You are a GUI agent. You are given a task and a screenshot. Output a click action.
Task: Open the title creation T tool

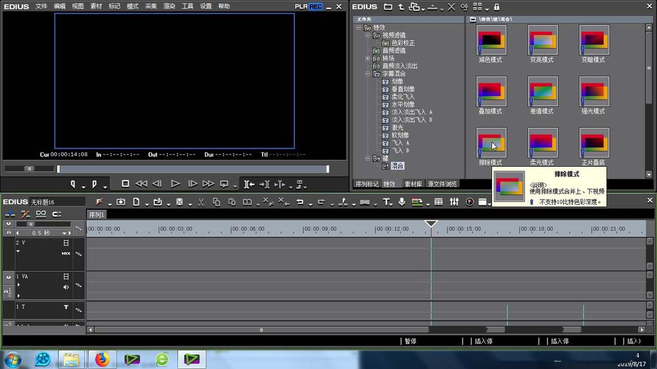pyautogui.click(x=386, y=202)
